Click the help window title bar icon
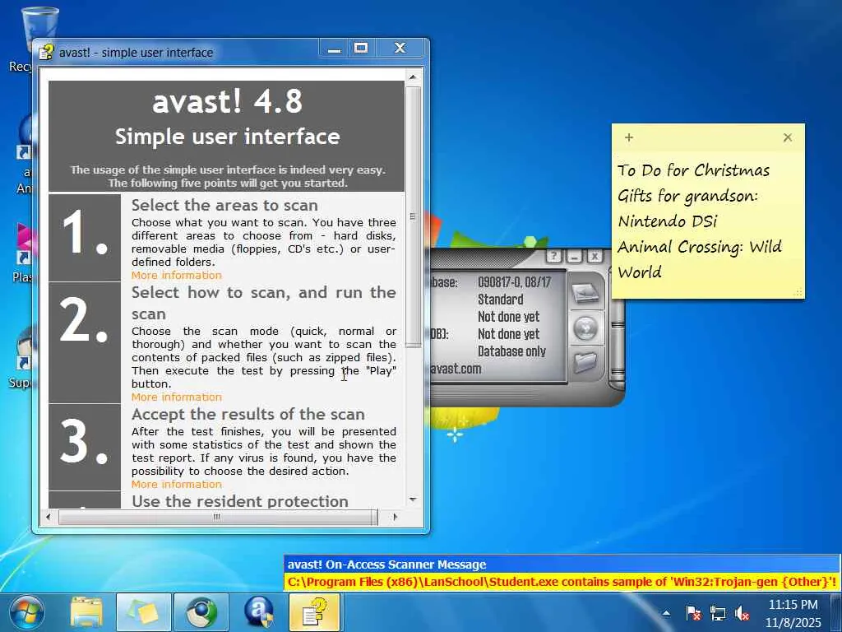Image resolution: width=842 pixels, height=632 pixels. [x=46, y=52]
